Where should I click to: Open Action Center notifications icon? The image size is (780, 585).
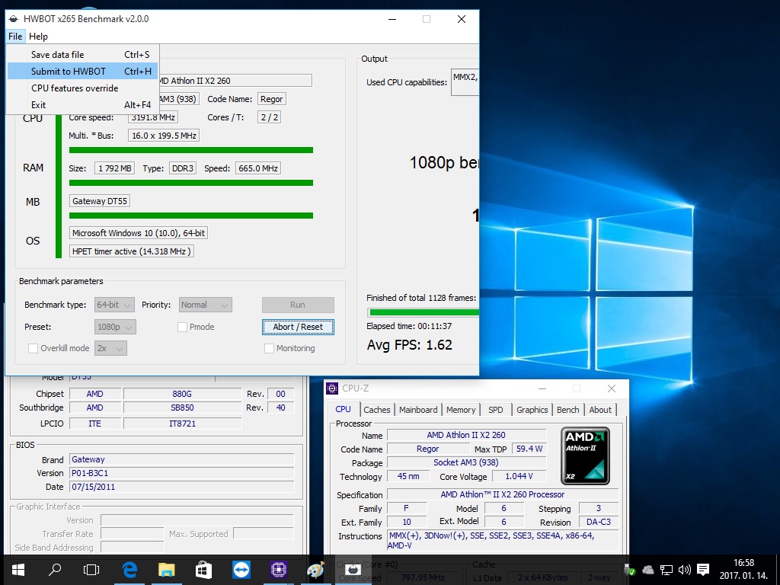click(703, 570)
